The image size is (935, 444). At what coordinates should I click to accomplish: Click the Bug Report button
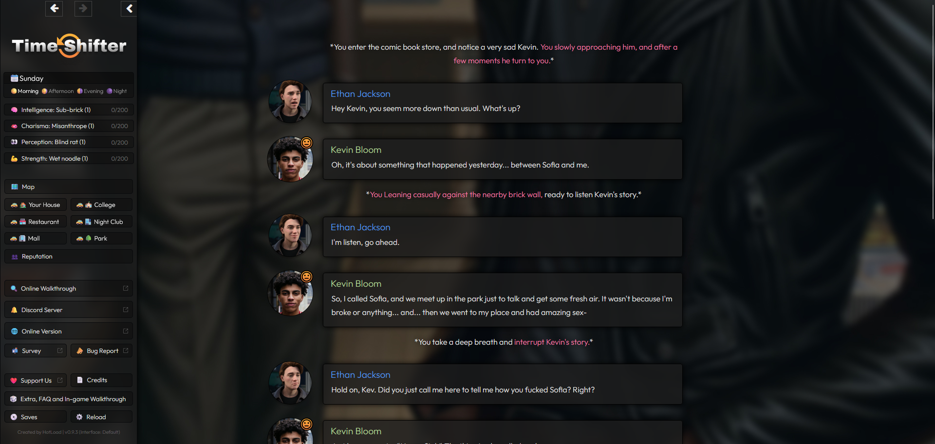tap(101, 351)
